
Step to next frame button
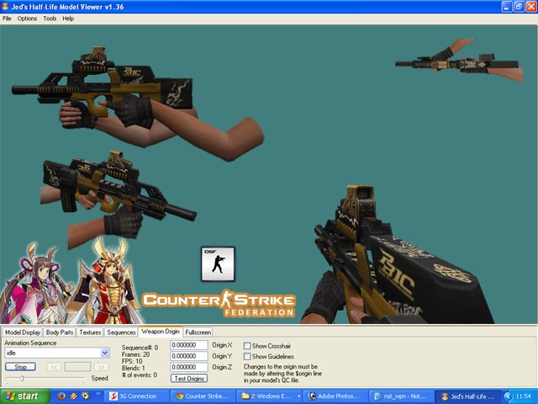101,367
